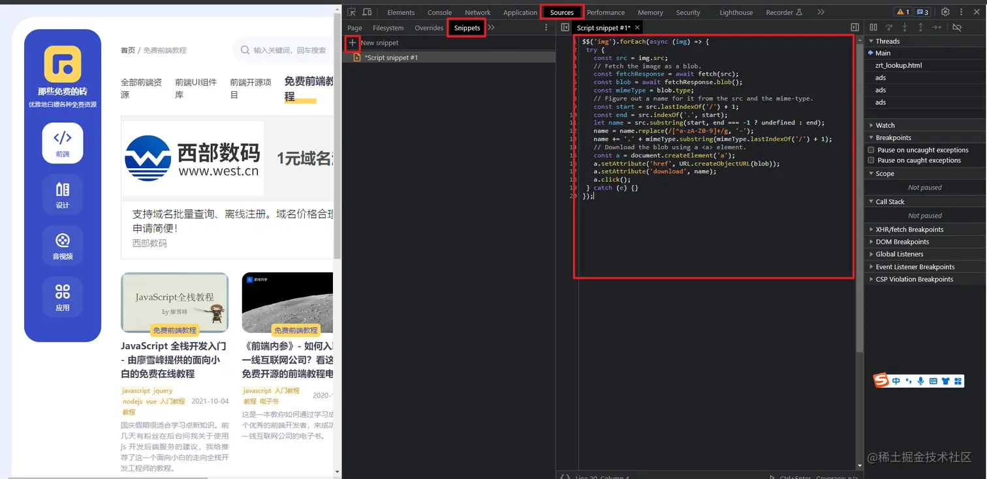The image size is (987, 479).
Task: Click the issues count badge showing 3
Action: pyautogui.click(x=922, y=12)
